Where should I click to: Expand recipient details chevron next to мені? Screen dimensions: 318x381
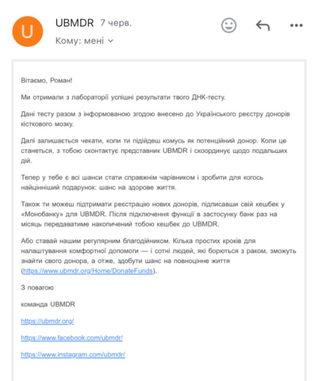point(110,41)
